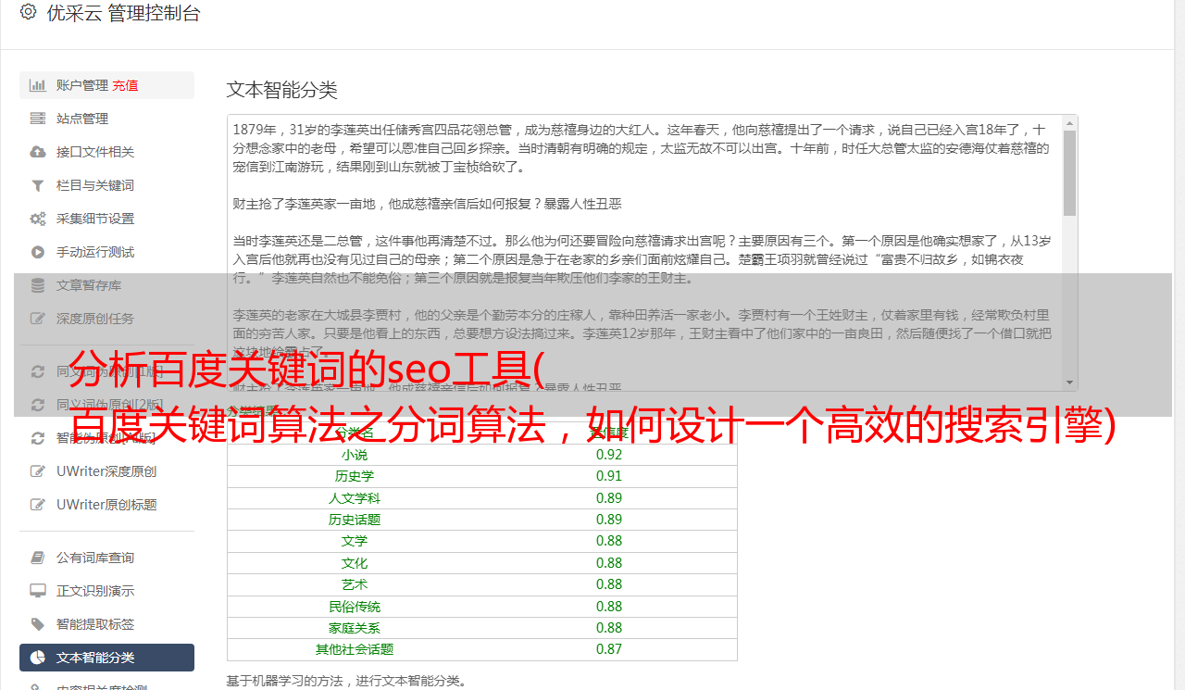Image resolution: width=1185 pixels, height=690 pixels.
Task: Open 账户管理 via its bar-chart icon
Action: click(38, 85)
